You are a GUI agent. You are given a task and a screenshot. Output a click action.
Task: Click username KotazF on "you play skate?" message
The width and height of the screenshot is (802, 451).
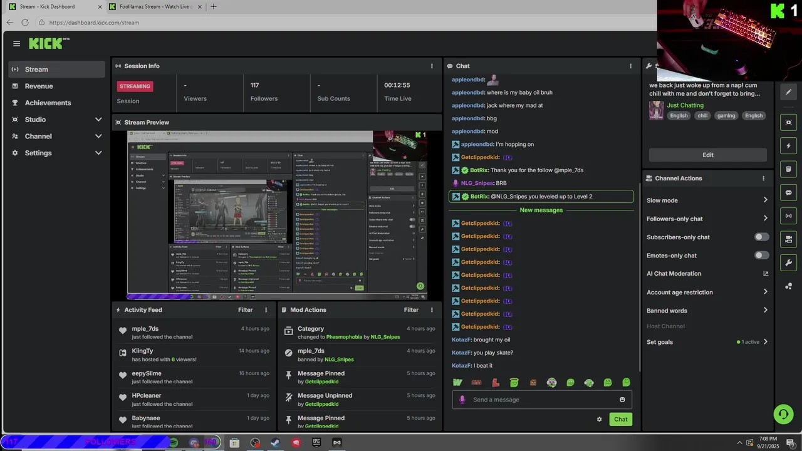[x=461, y=353]
